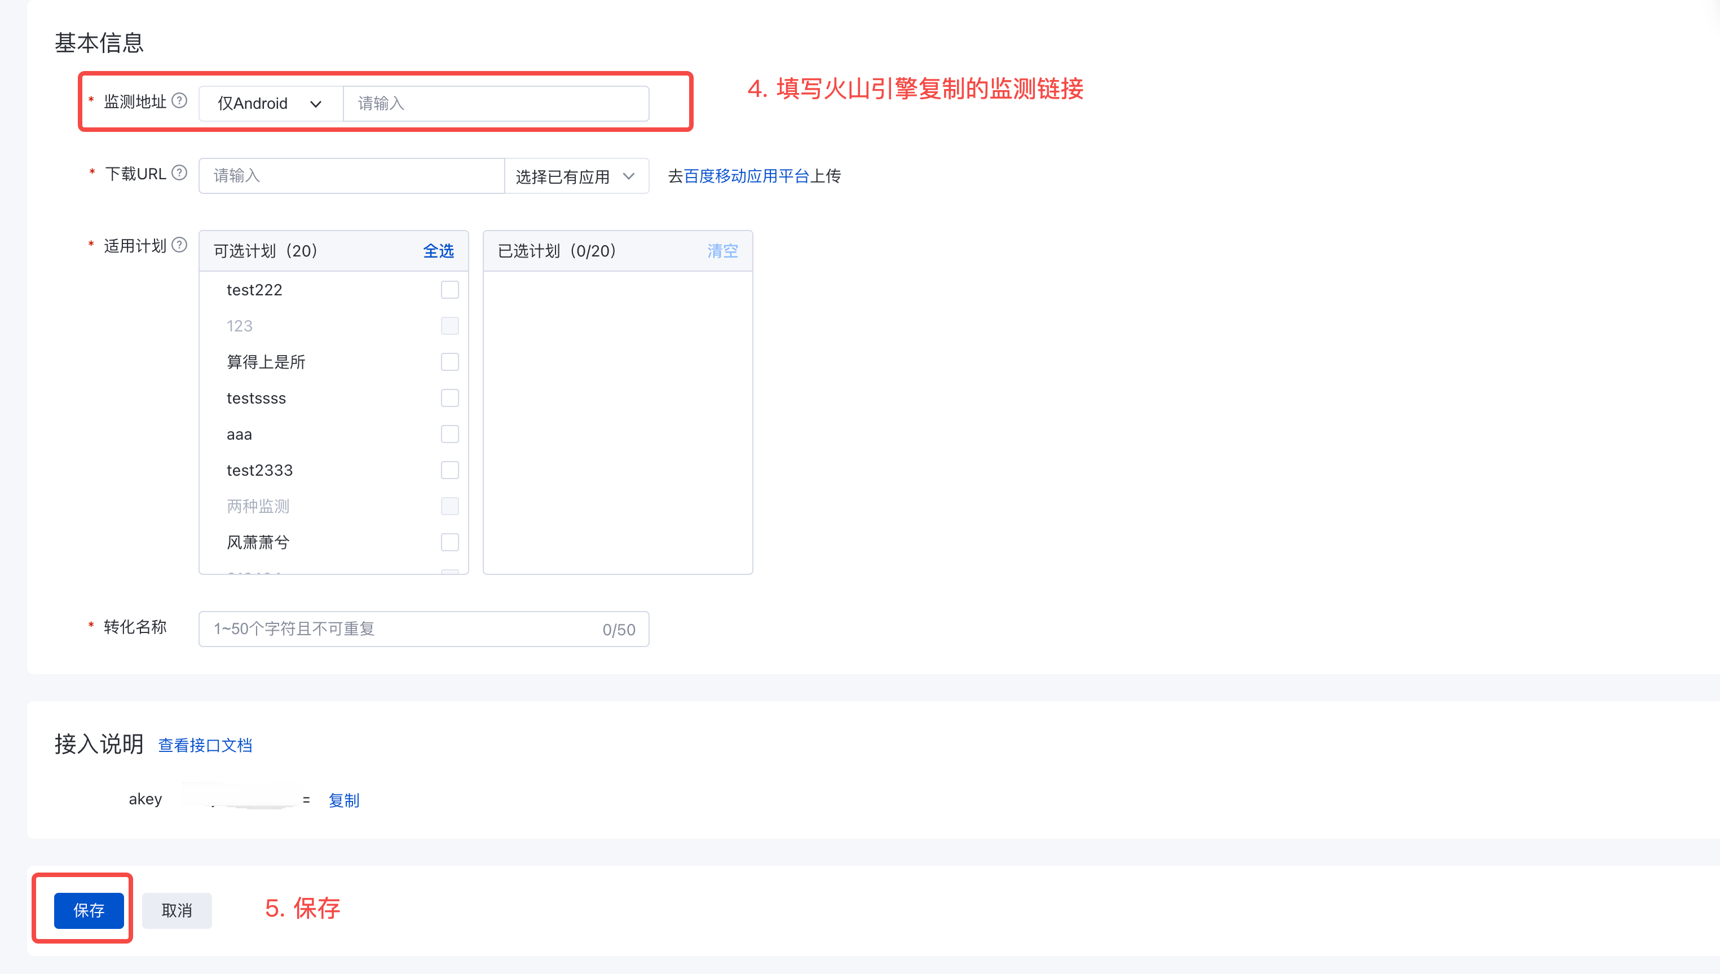1720x974 pixels.
Task: Click the 已选计划（0/20）header text
Action: (x=557, y=251)
